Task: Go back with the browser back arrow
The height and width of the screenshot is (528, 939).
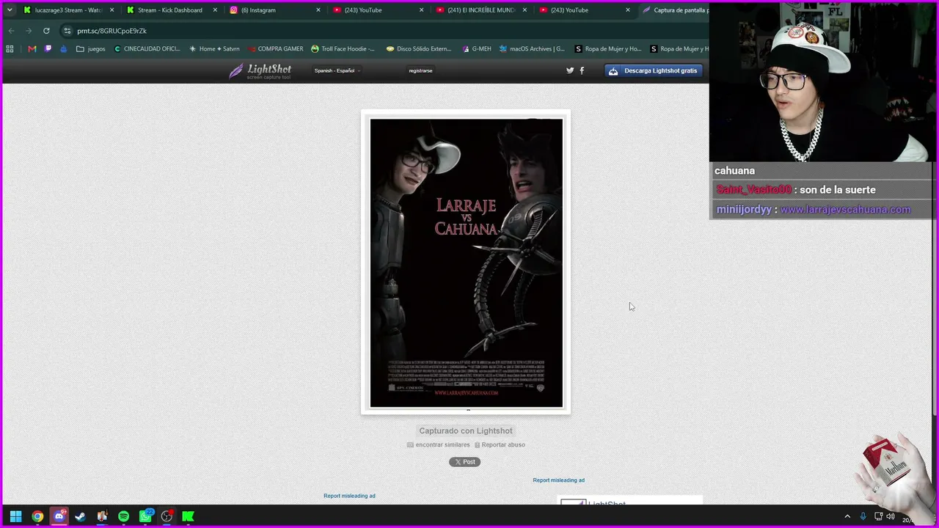Action: tap(11, 31)
